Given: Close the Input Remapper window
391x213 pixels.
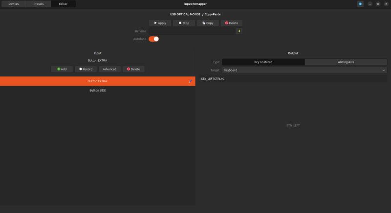Looking at the screenshot, I should click(386, 4).
